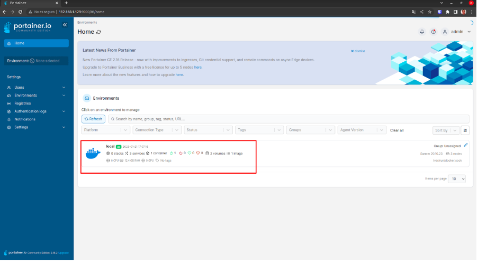Screen dimensions: 478x265
Task: Click the pencil edit icon for the local environment
Action: 466,145
